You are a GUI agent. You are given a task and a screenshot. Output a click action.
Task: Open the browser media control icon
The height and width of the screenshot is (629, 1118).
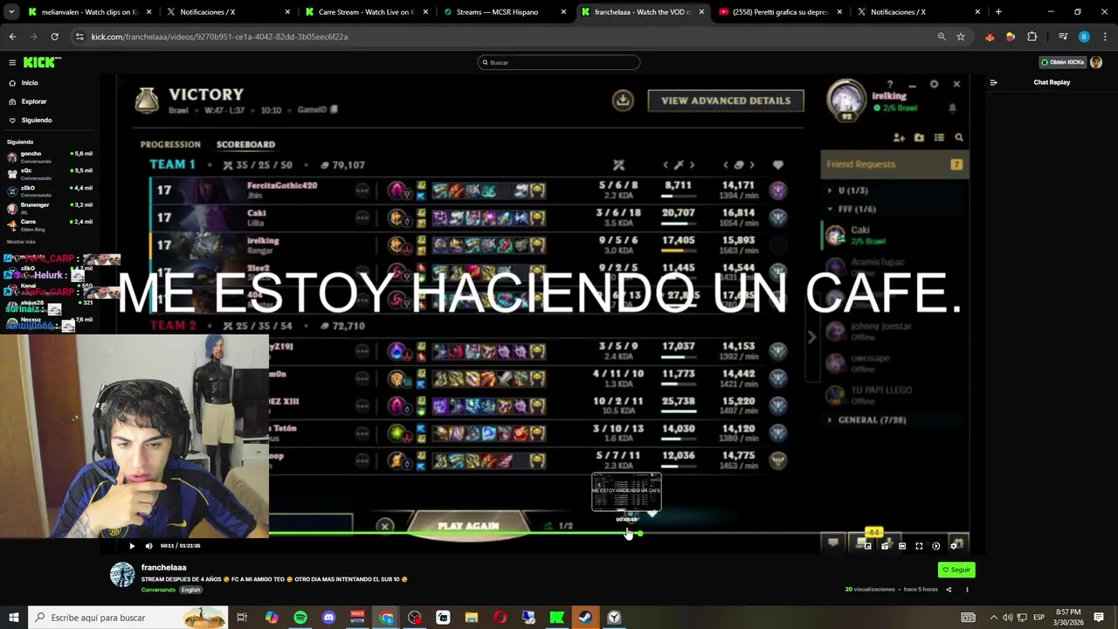(1063, 37)
